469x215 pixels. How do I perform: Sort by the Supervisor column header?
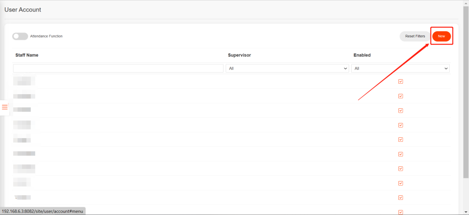point(239,55)
